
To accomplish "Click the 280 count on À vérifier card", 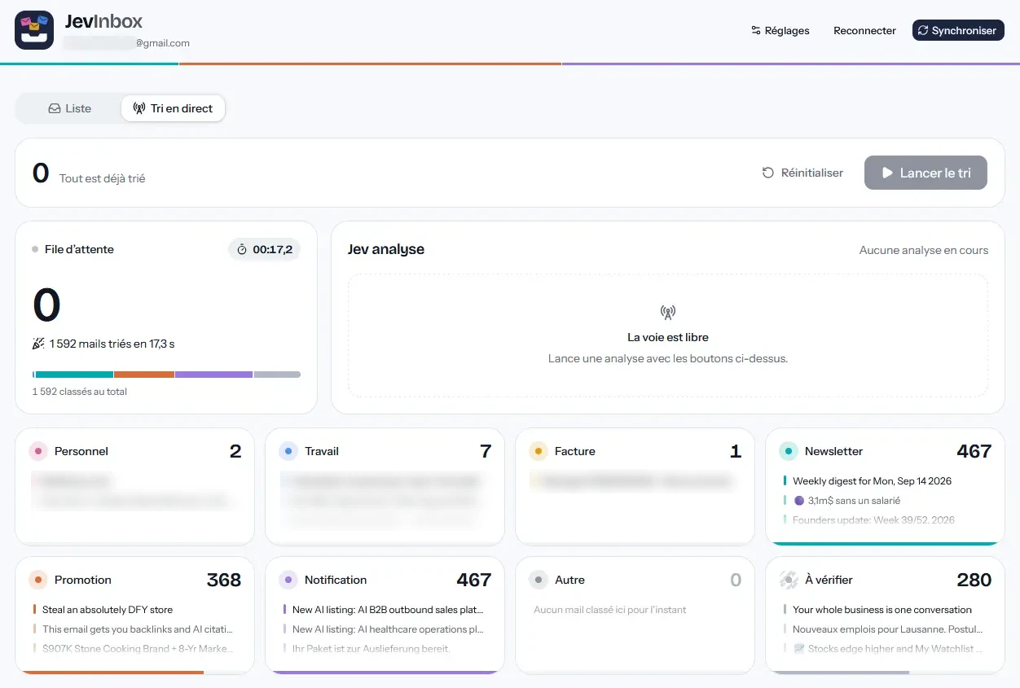I will tap(974, 580).
